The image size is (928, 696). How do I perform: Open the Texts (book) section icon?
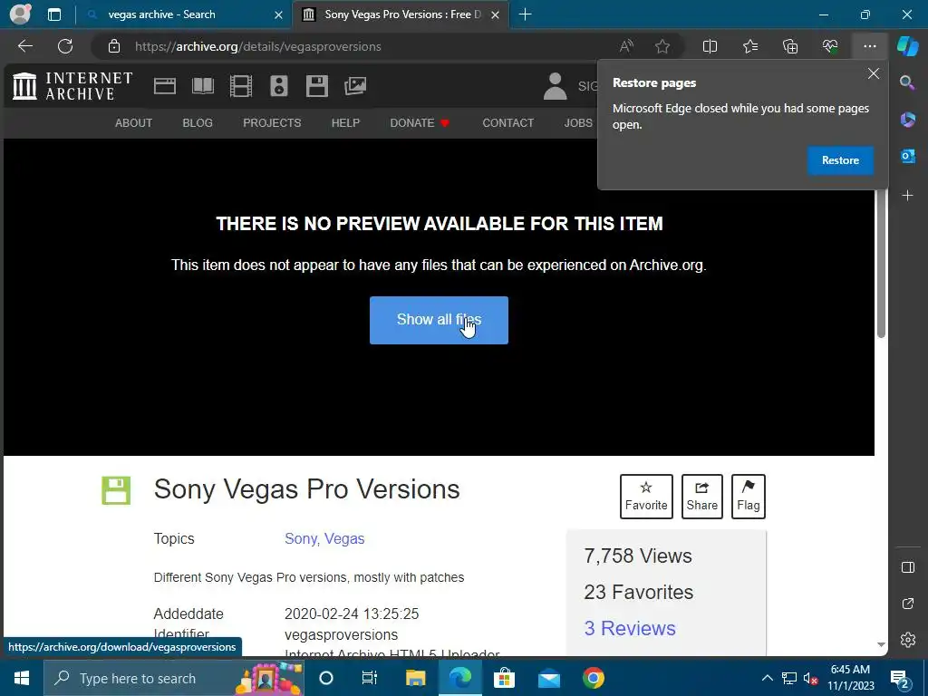(203, 86)
